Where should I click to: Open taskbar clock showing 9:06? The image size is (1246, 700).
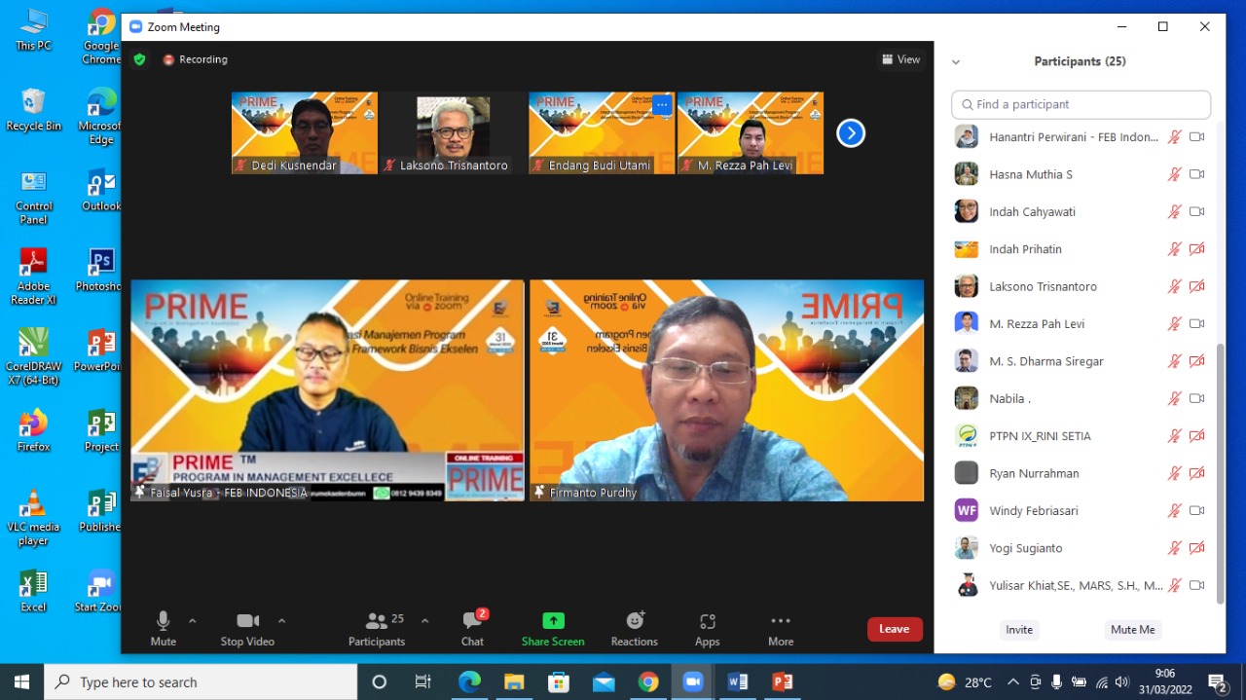(1164, 682)
